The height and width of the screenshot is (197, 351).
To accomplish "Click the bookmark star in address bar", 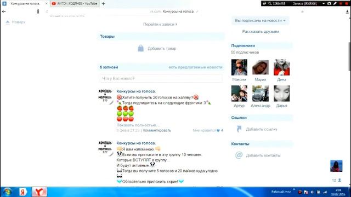I will (x=302, y=11).
